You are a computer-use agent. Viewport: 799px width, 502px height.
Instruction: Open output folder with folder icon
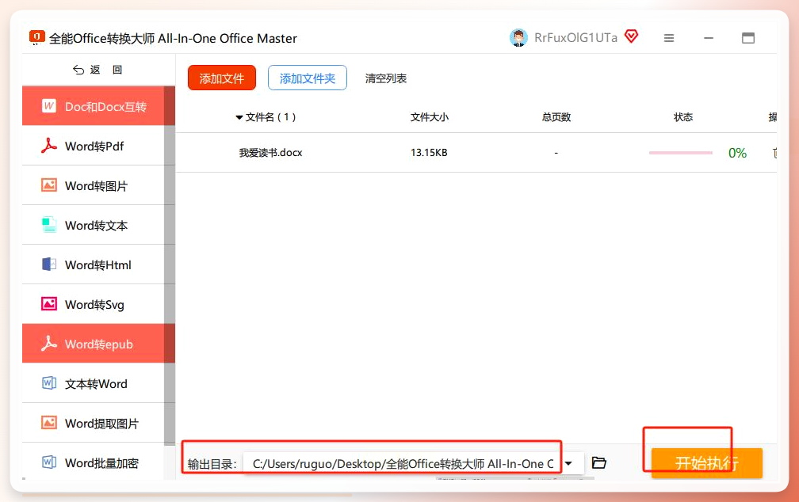click(598, 462)
